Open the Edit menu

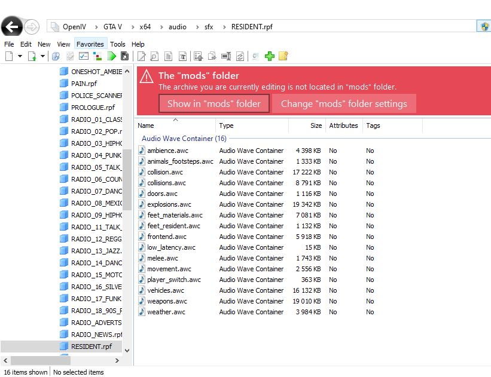26,44
